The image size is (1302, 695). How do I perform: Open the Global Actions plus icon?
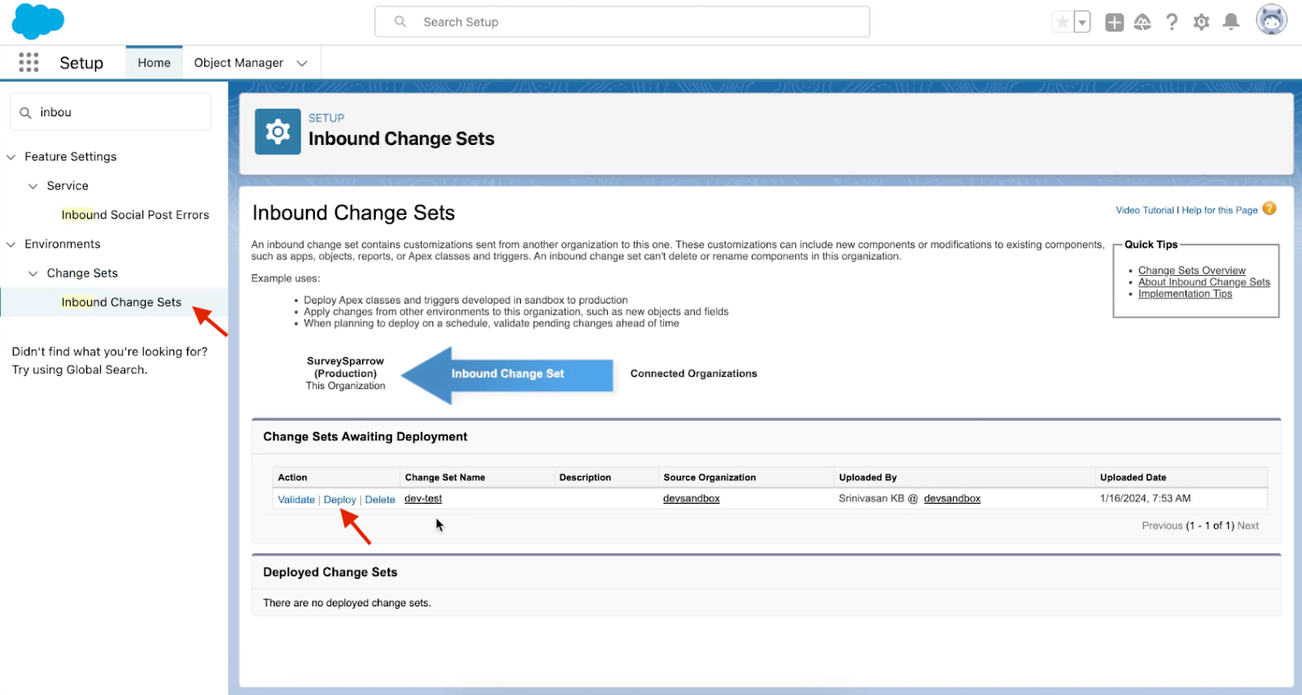1114,22
